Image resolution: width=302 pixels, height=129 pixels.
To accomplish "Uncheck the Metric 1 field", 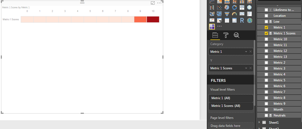I will [266, 27].
